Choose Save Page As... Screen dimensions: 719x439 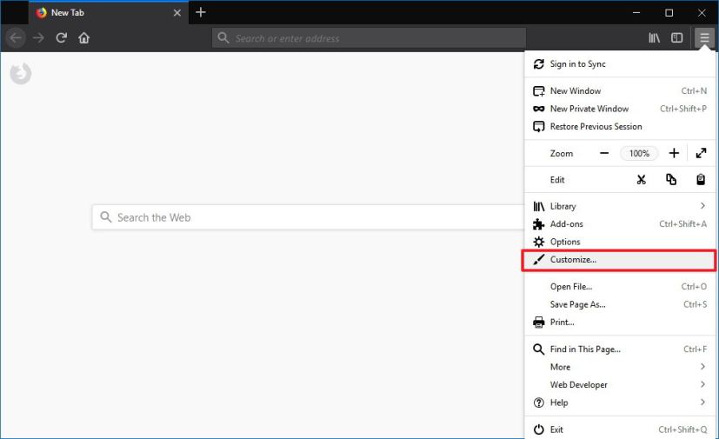point(620,304)
